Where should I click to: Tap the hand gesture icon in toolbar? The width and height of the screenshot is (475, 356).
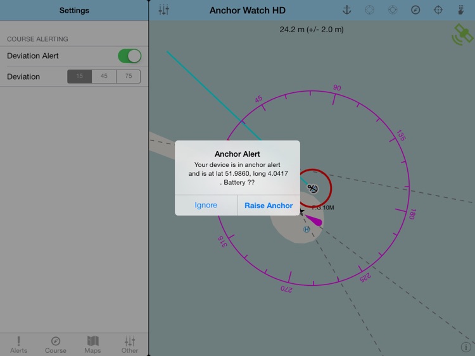pos(461,10)
